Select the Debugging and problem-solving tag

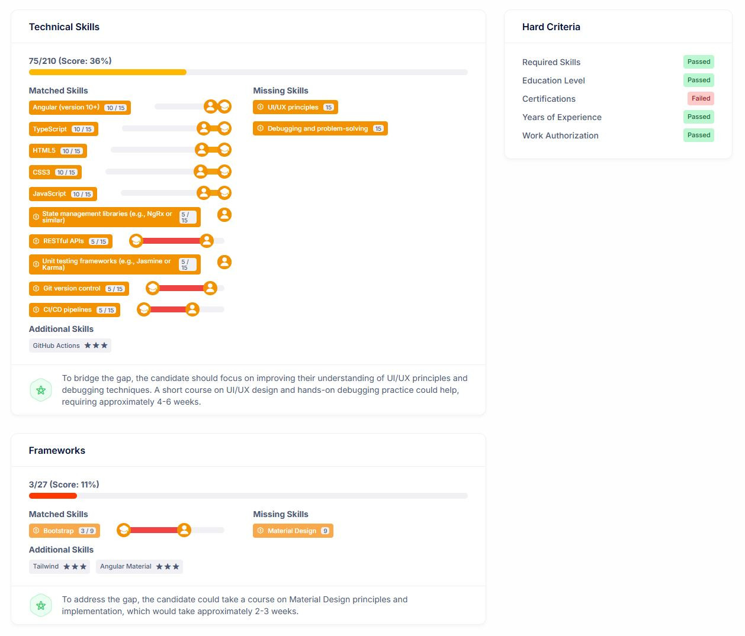[x=320, y=128]
